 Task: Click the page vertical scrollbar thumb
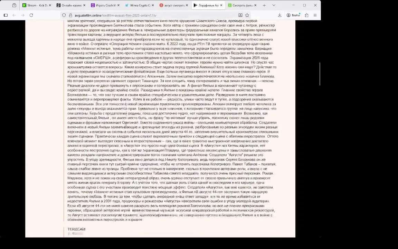pyautogui.click(x=320, y=74)
